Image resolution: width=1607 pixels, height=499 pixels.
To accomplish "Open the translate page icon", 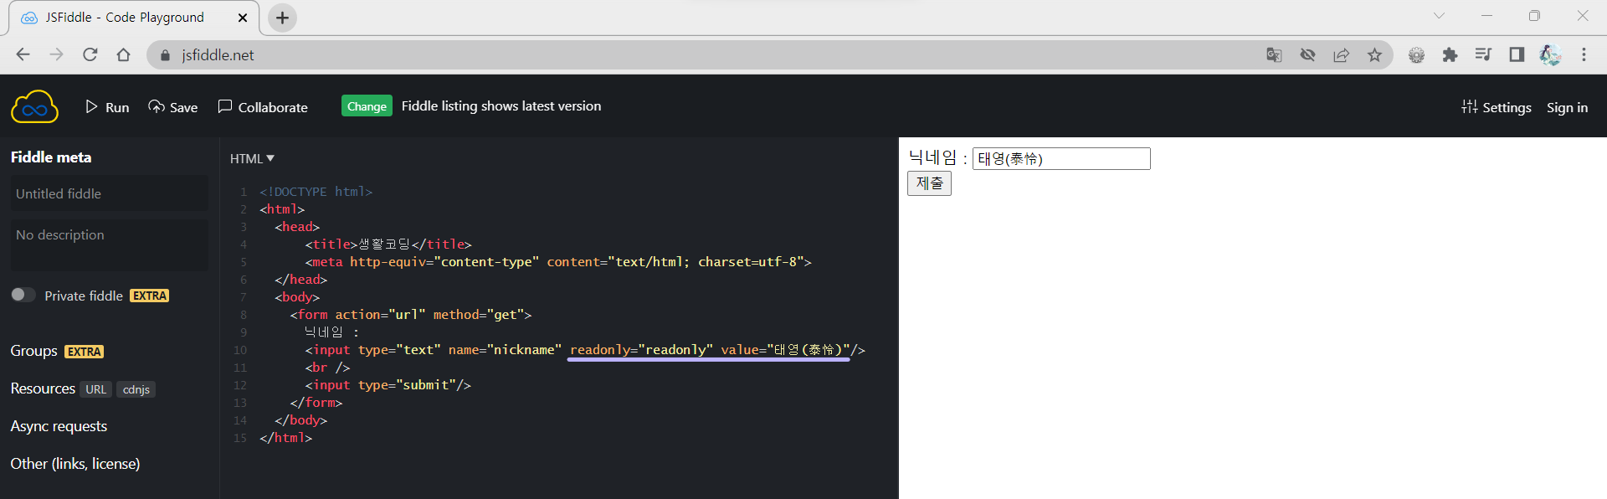I will pyautogui.click(x=1274, y=54).
